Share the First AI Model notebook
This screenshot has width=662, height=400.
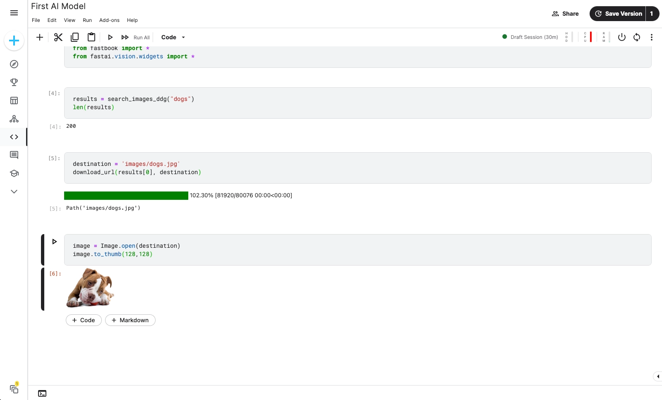point(565,13)
